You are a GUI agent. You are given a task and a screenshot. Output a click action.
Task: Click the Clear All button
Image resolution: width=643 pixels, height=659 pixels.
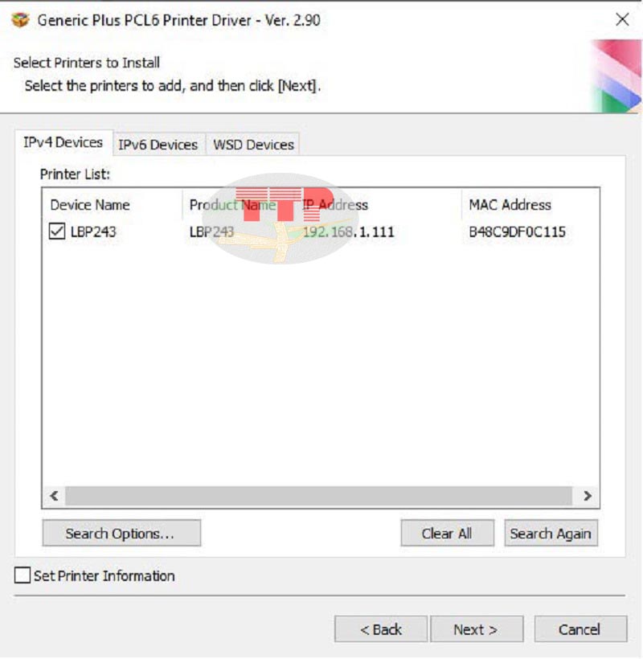pos(447,534)
